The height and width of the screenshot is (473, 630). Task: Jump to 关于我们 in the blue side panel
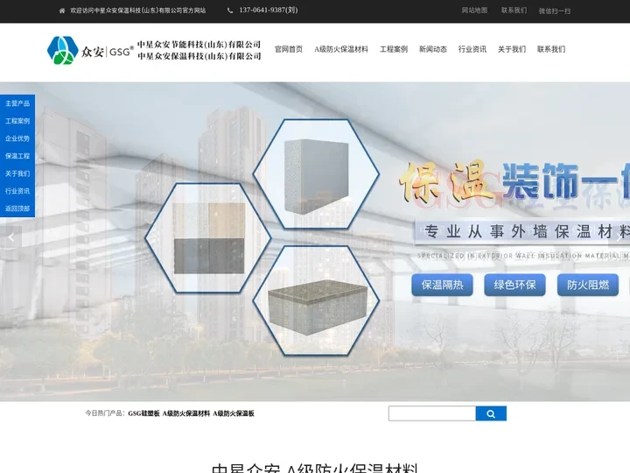[17, 173]
